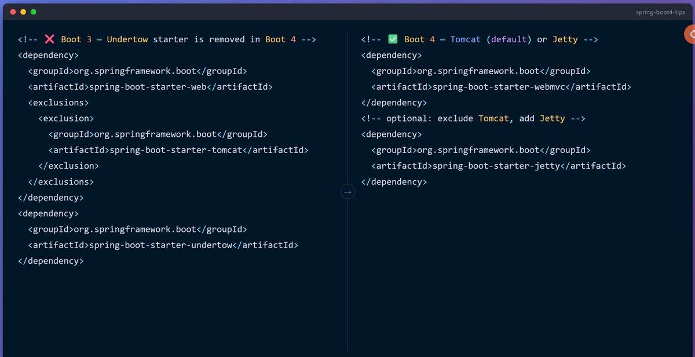
Task: Click the opening <exclusions> tag
Action: point(58,103)
